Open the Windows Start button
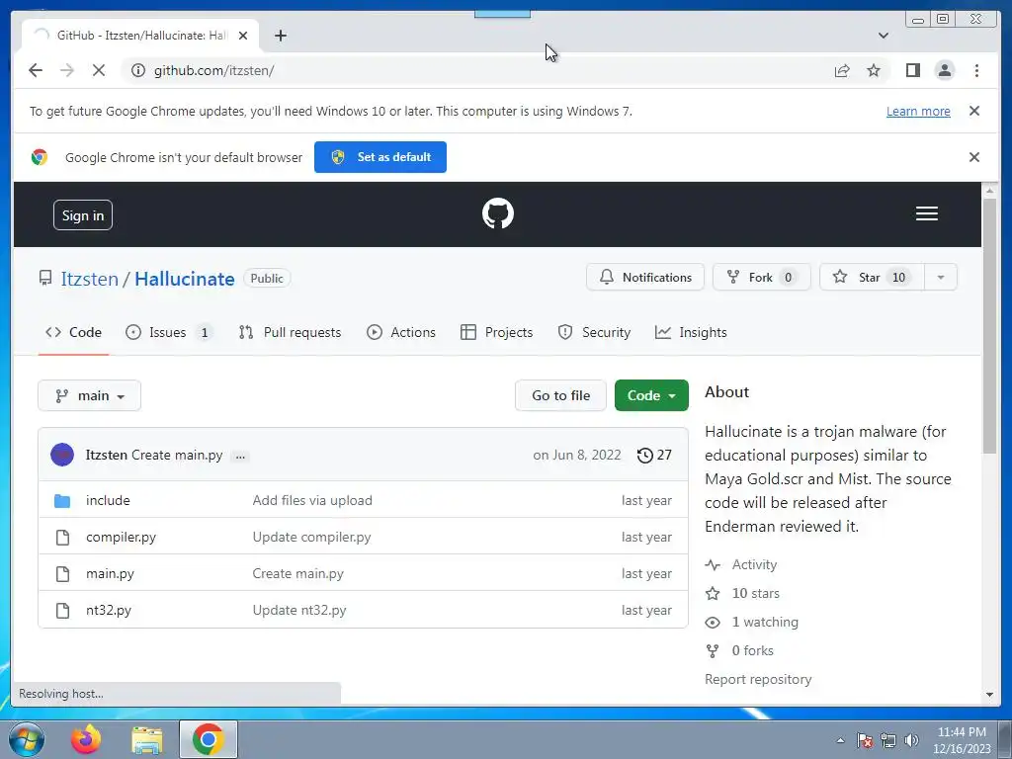Image resolution: width=1012 pixels, height=759 pixels. click(27, 739)
